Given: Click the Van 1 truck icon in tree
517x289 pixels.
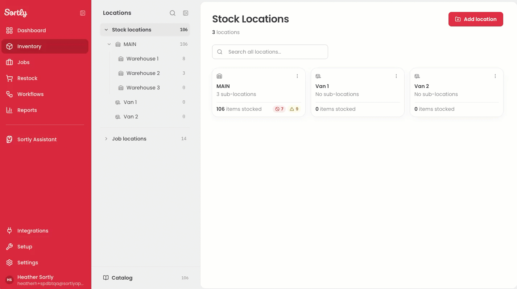Looking at the screenshot, I should tap(118, 102).
